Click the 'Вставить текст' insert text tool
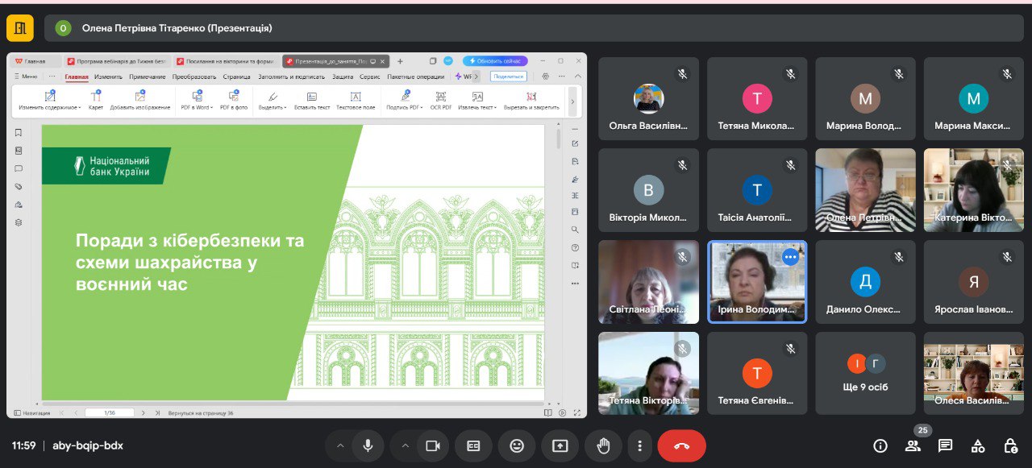The width and height of the screenshot is (1032, 468). pyautogui.click(x=312, y=101)
